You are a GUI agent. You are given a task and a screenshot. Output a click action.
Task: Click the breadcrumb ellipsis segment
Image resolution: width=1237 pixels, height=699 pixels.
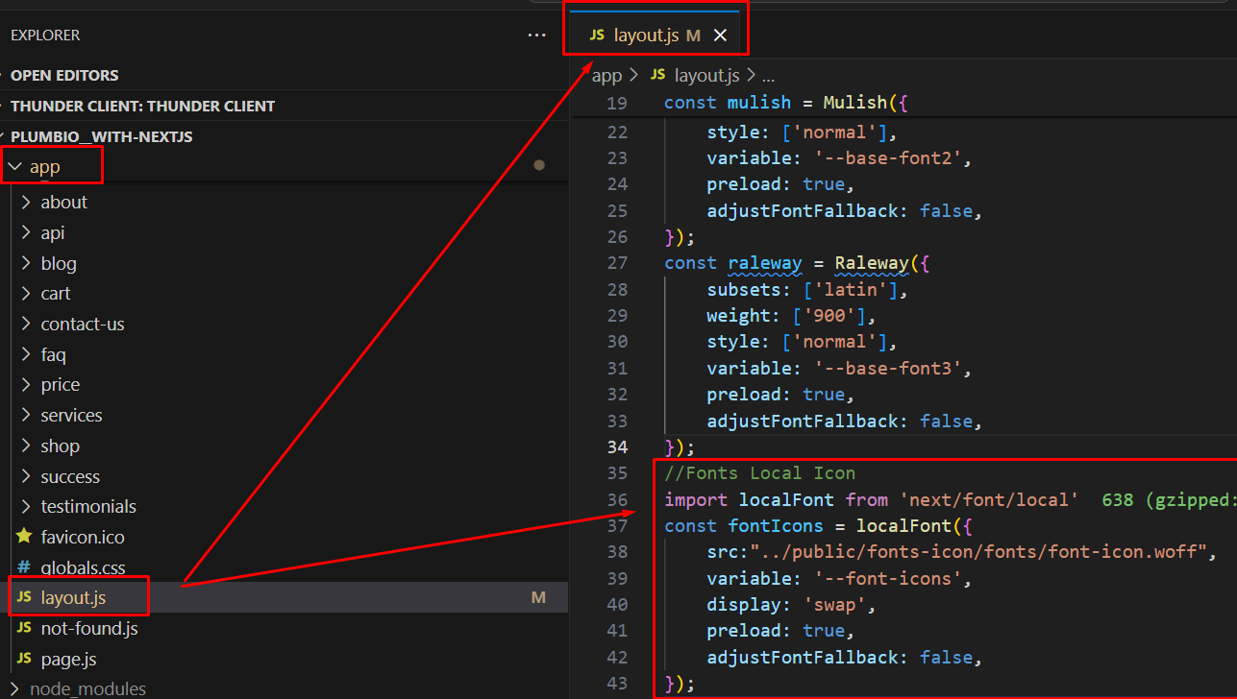768,77
